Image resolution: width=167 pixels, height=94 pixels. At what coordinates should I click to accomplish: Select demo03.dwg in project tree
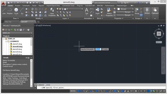tap(17, 49)
